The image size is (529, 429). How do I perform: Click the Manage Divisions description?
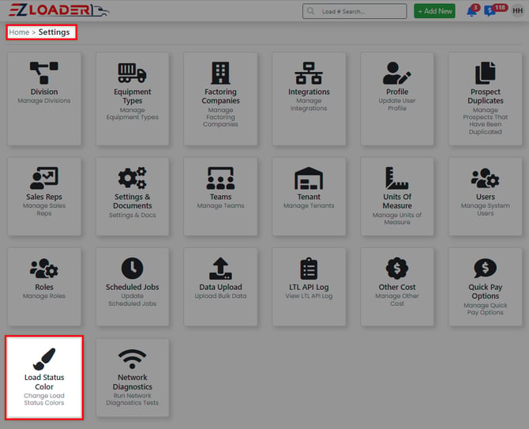click(44, 100)
